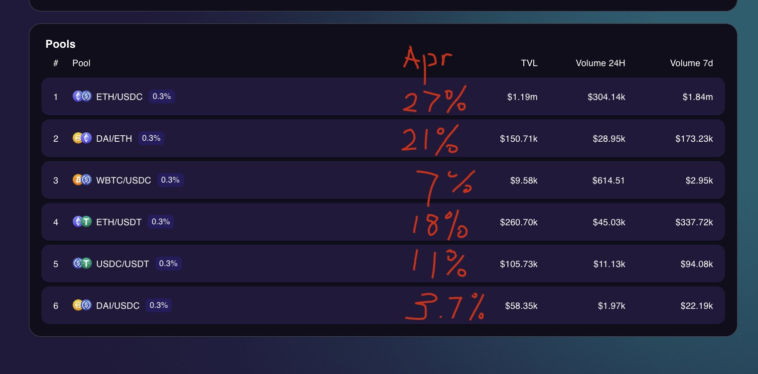Sort pools by Volume 24H header
The height and width of the screenshot is (374, 758).
(x=600, y=63)
